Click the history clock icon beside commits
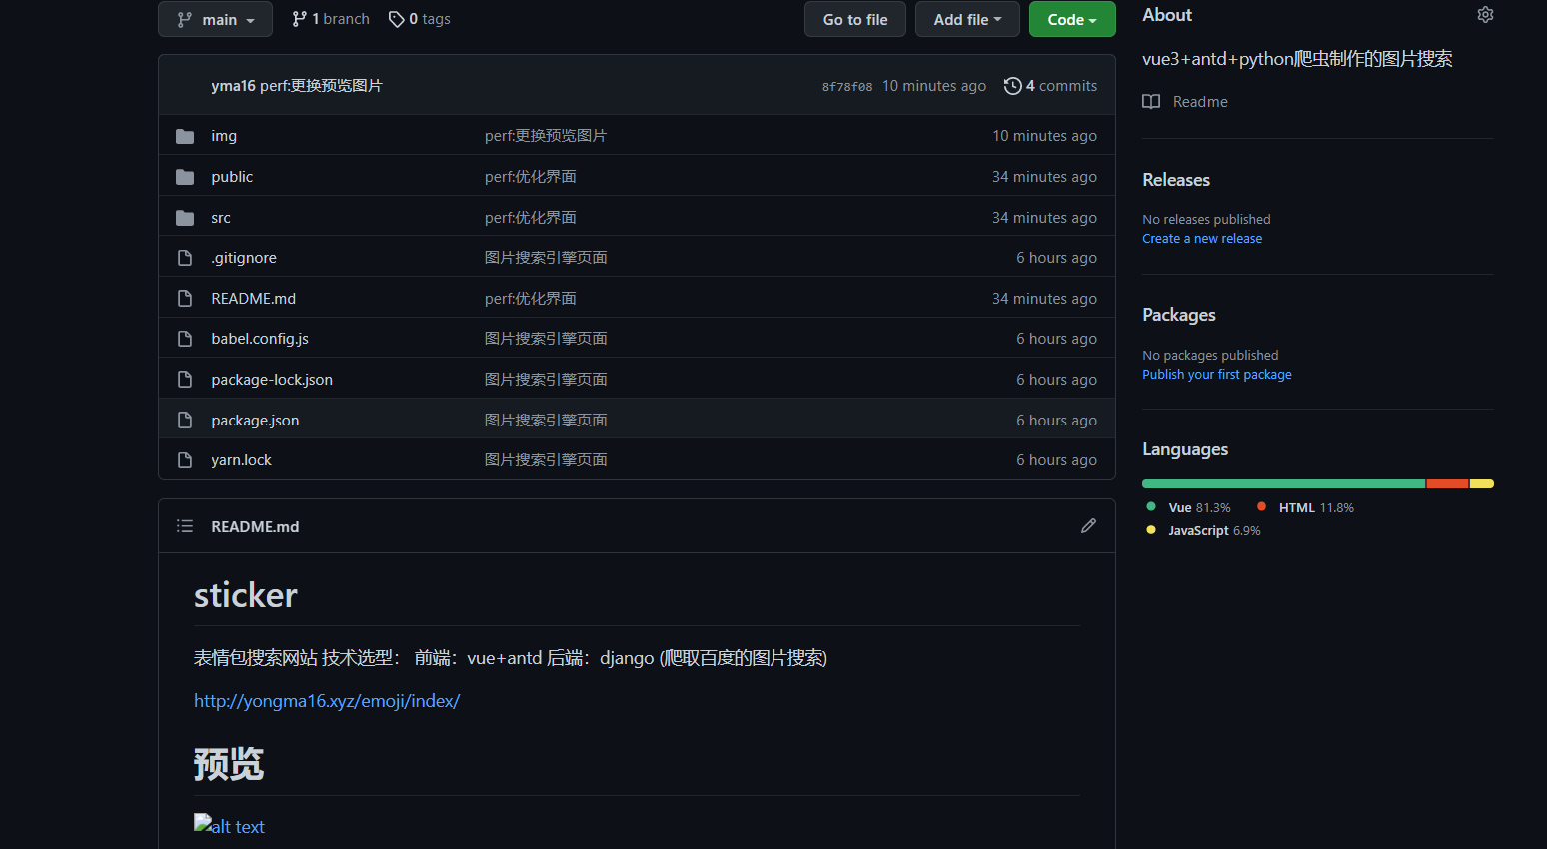 click(1012, 86)
